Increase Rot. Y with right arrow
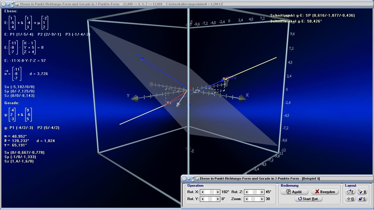 click(x=218, y=199)
